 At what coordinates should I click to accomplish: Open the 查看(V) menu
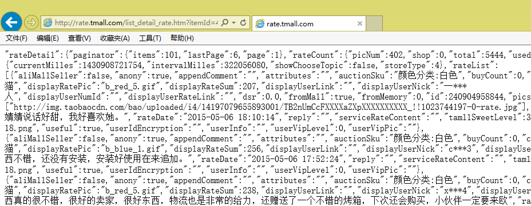click(79, 38)
